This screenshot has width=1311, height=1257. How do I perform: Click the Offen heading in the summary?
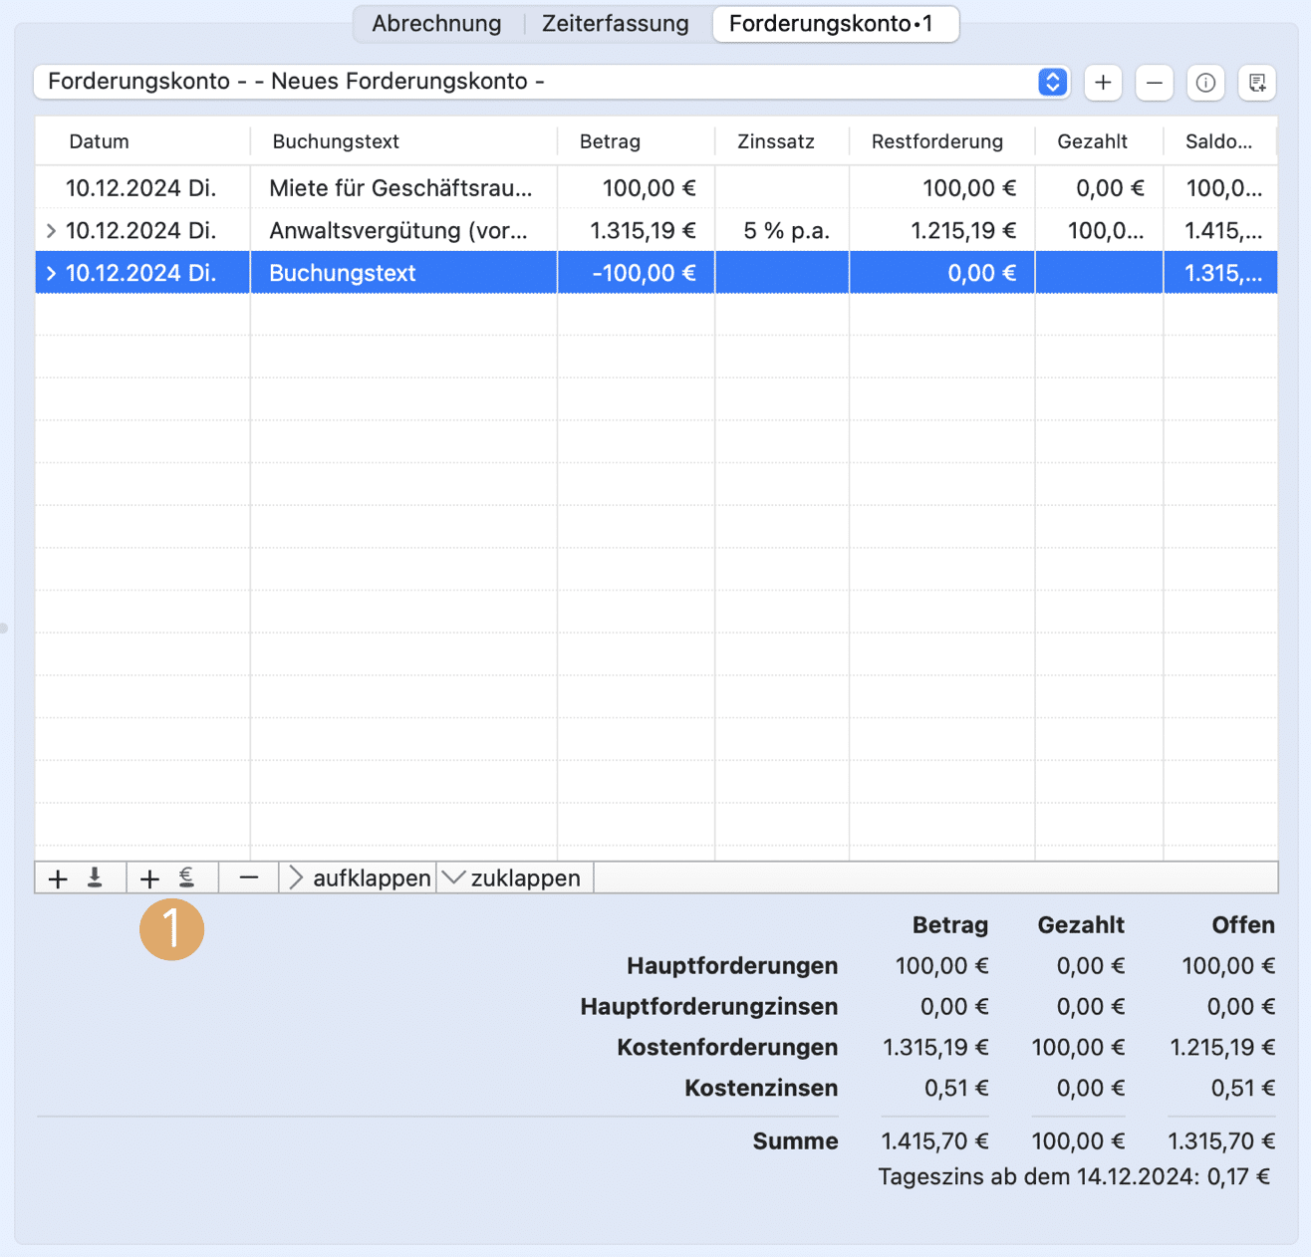coord(1243,925)
